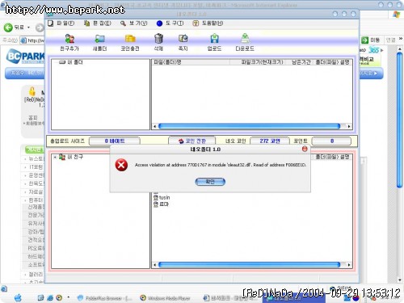This screenshot has width=404, height=303.
Task: Click the 0 바이트 upload size field
Action: [115, 141]
